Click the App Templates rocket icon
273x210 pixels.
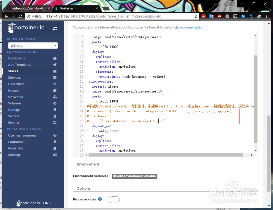click(55, 65)
